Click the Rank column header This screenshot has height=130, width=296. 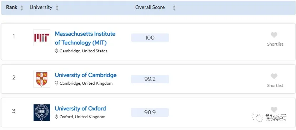click(x=12, y=7)
